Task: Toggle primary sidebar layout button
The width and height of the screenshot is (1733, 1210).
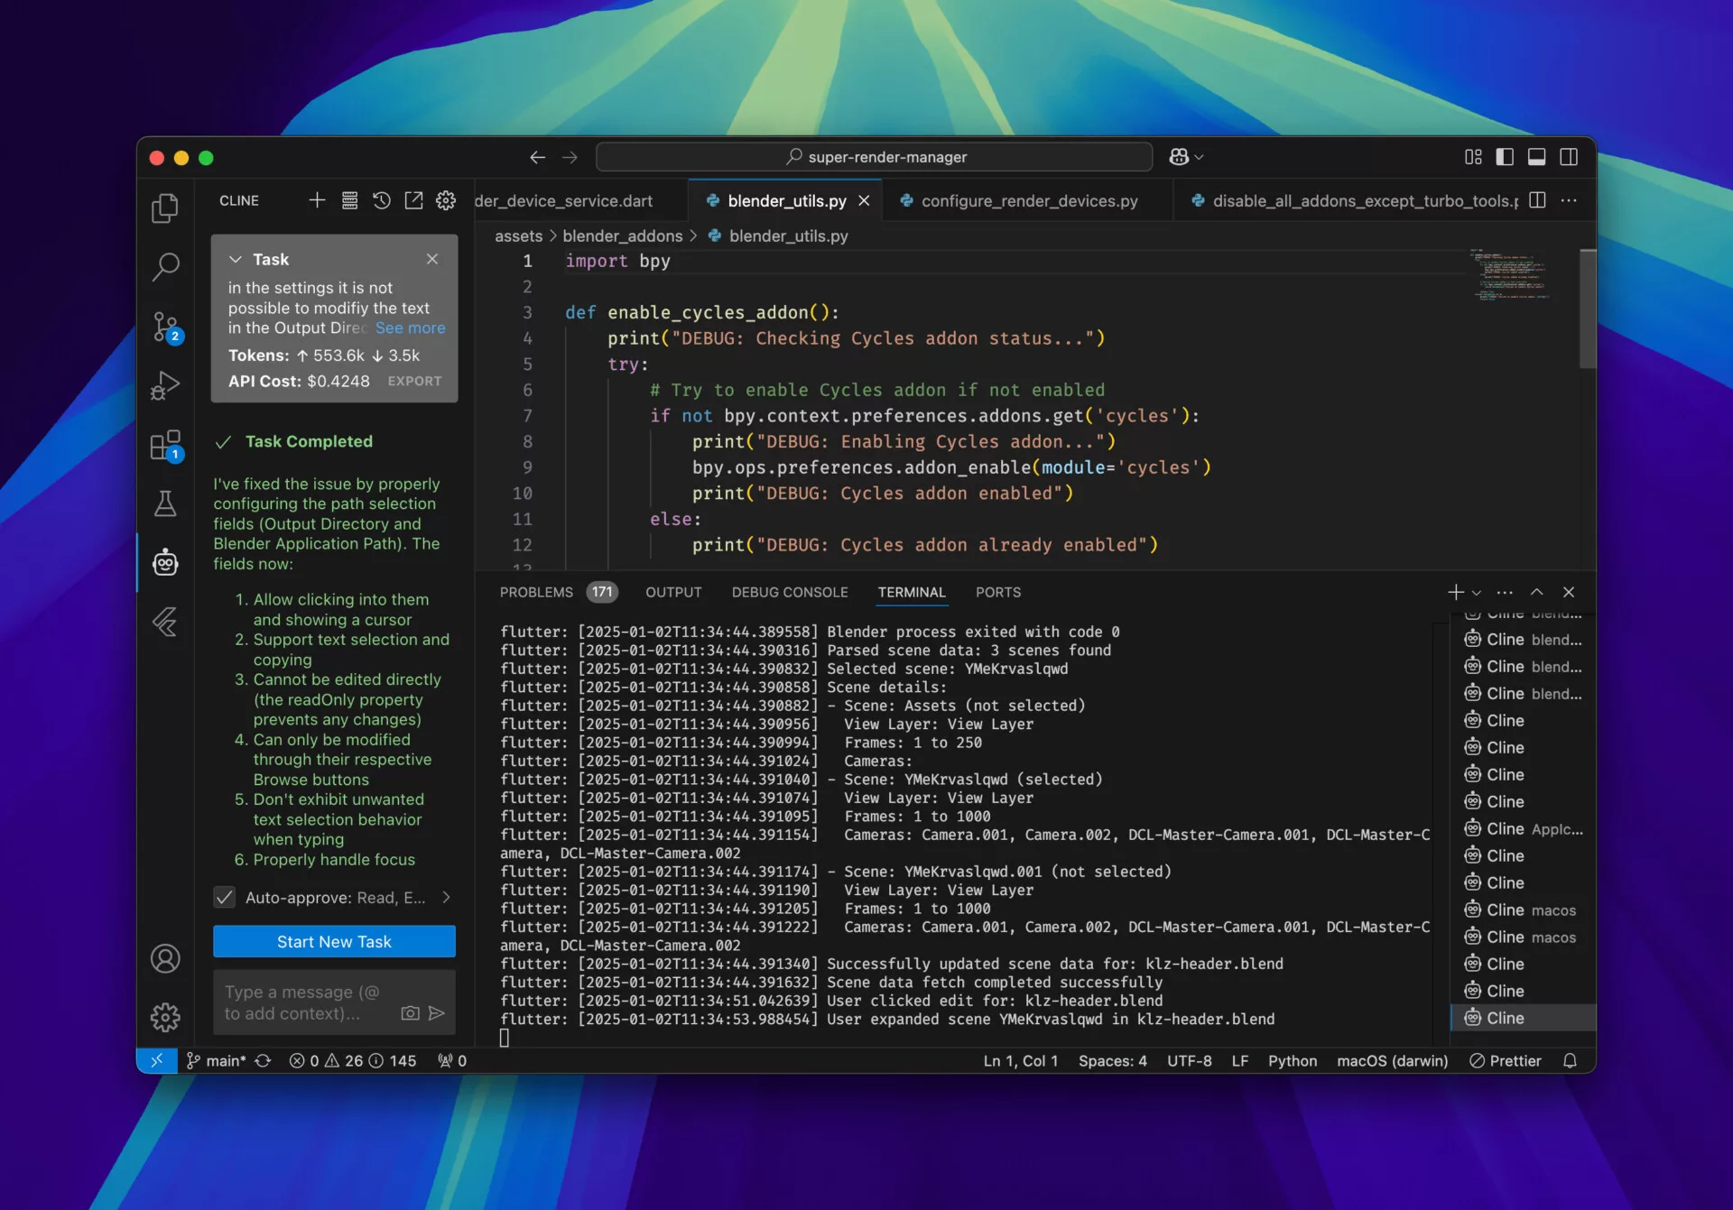Action: [x=1505, y=157]
